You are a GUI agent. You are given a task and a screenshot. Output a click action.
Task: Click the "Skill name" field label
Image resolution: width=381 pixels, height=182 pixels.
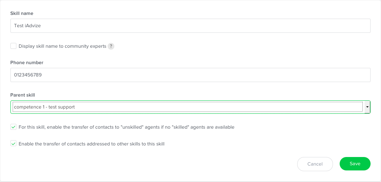tap(22, 13)
